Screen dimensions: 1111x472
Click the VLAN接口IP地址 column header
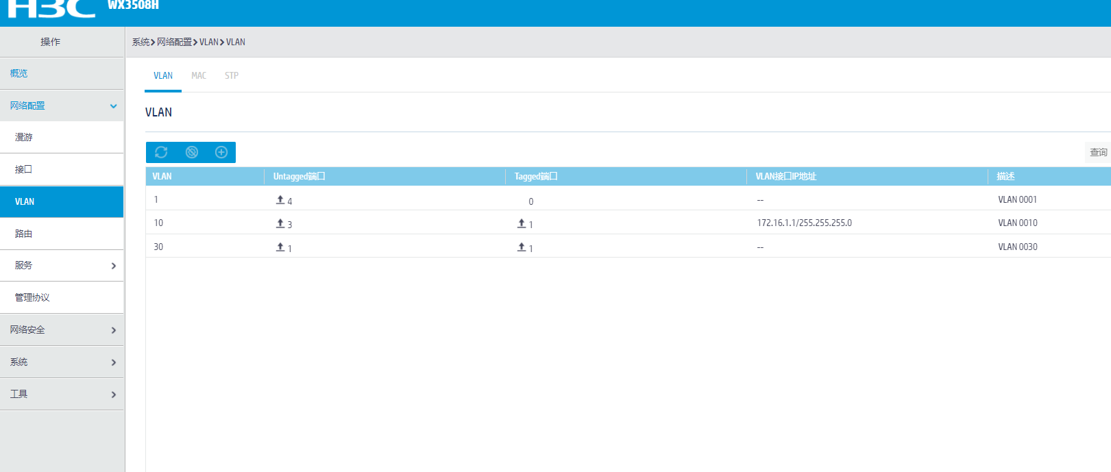[x=785, y=176]
